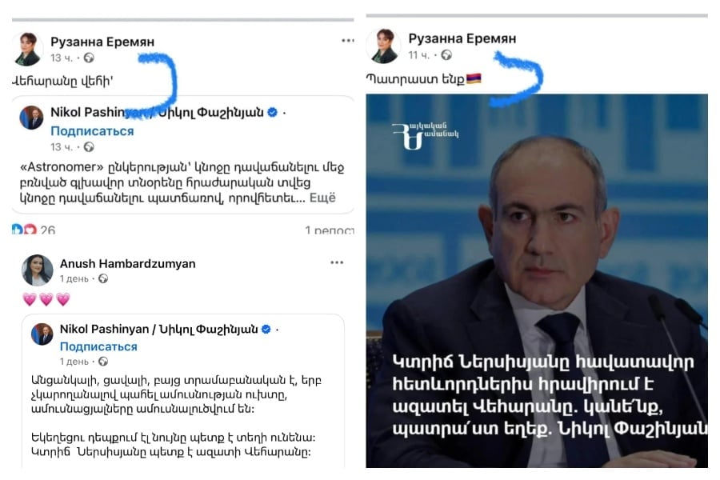Open three-dot menu on Anush Hambardzumyan's post
The width and height of the screenshot is (720, 480).
(x=337, y=262)
